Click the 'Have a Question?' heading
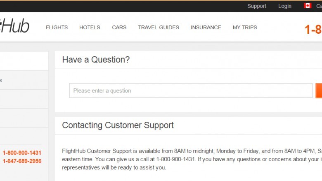This screenshot has width=322, height=181. click(96, 60)
